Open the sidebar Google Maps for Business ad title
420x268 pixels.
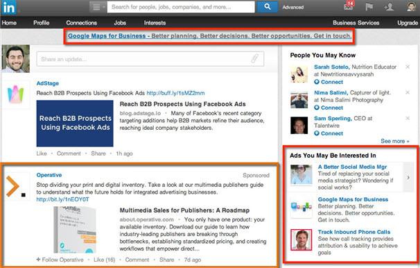(x=353, y=199)
